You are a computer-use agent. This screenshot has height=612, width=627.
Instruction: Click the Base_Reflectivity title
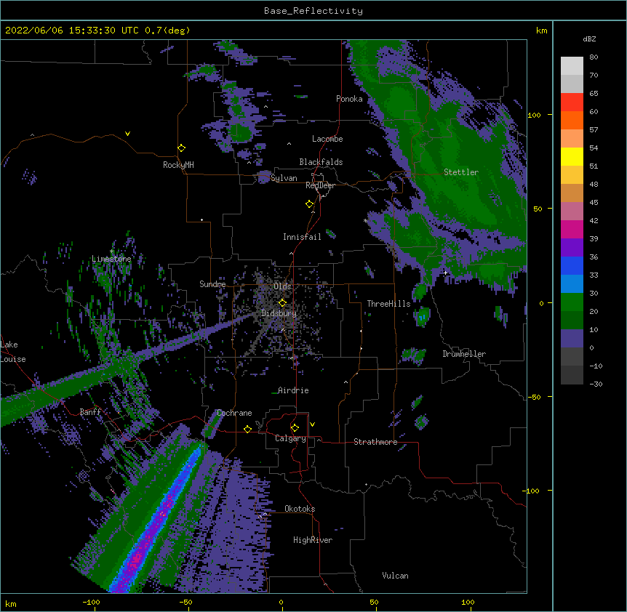(x=313, y=11)
